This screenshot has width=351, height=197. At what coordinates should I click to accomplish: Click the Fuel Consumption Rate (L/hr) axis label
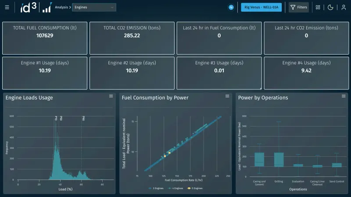pyautogui.click(x=183, y=180)
